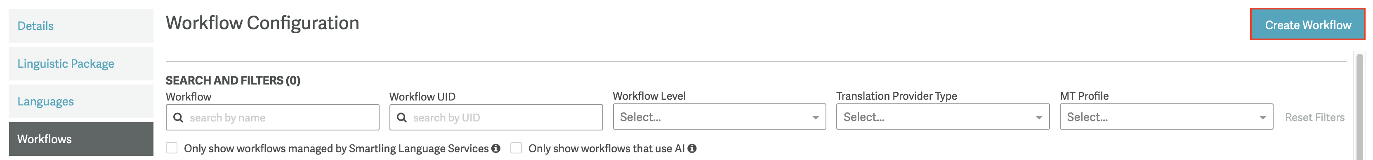
Task: Enable Only show workflows managed by Smartling checkbox
Action: [172, 148]
